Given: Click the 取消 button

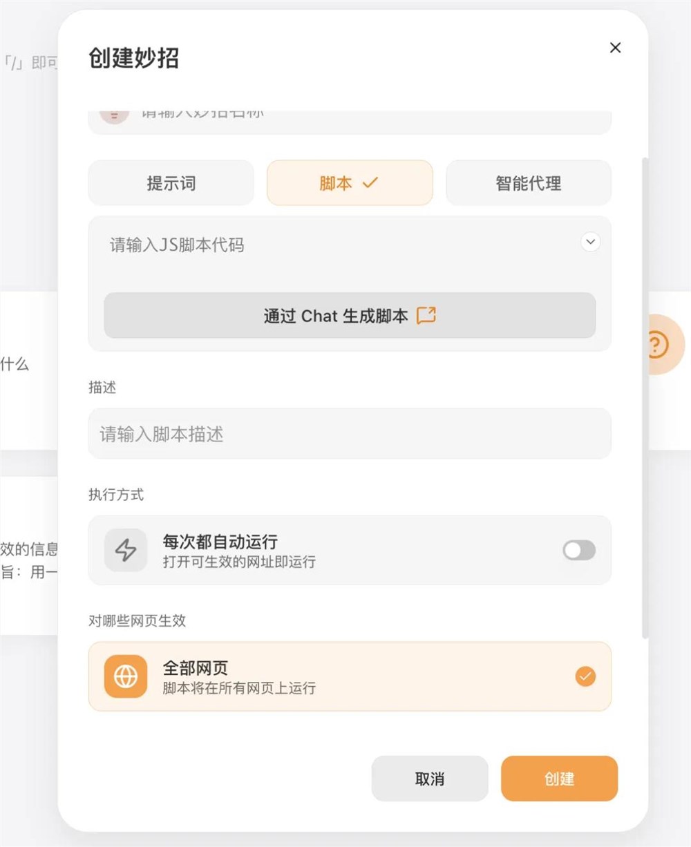Looking at the screenshot, I should click(429, 778).
